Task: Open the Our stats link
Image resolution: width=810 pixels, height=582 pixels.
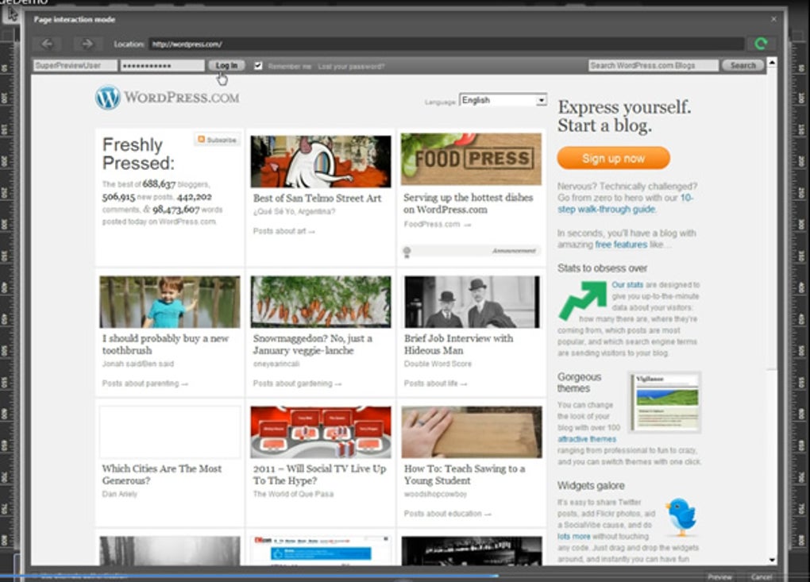Action: (627, 284)
